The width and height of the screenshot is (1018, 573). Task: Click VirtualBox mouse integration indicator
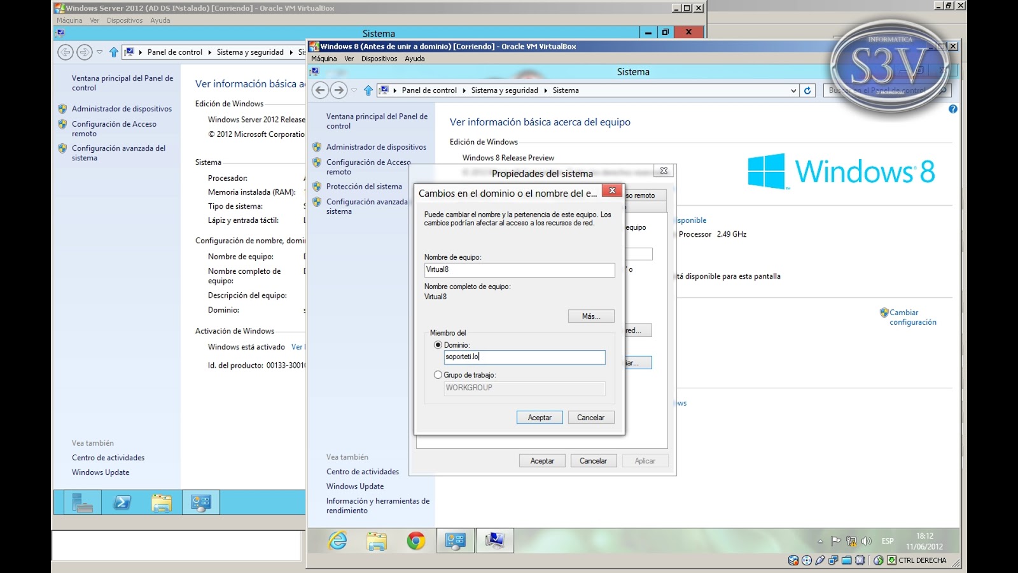(x=879, y=560)
